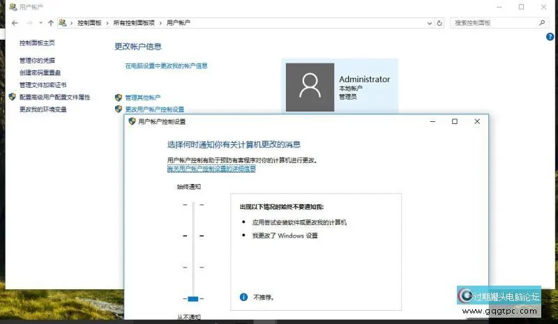Open the address bar history dropdown
Screen dimensions: 558x324
click(430, 23)
